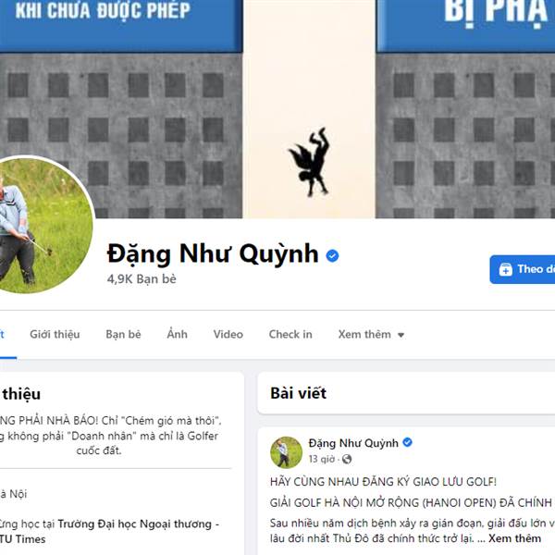Open the 4,9K Bạn bè friends link
555x555 pixels.
[x=142, y=279]
